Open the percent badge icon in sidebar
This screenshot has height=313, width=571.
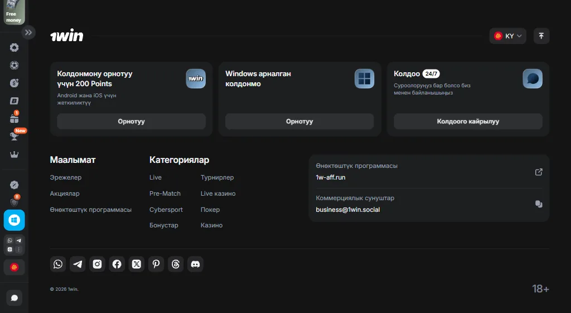[x=14, y=185]
